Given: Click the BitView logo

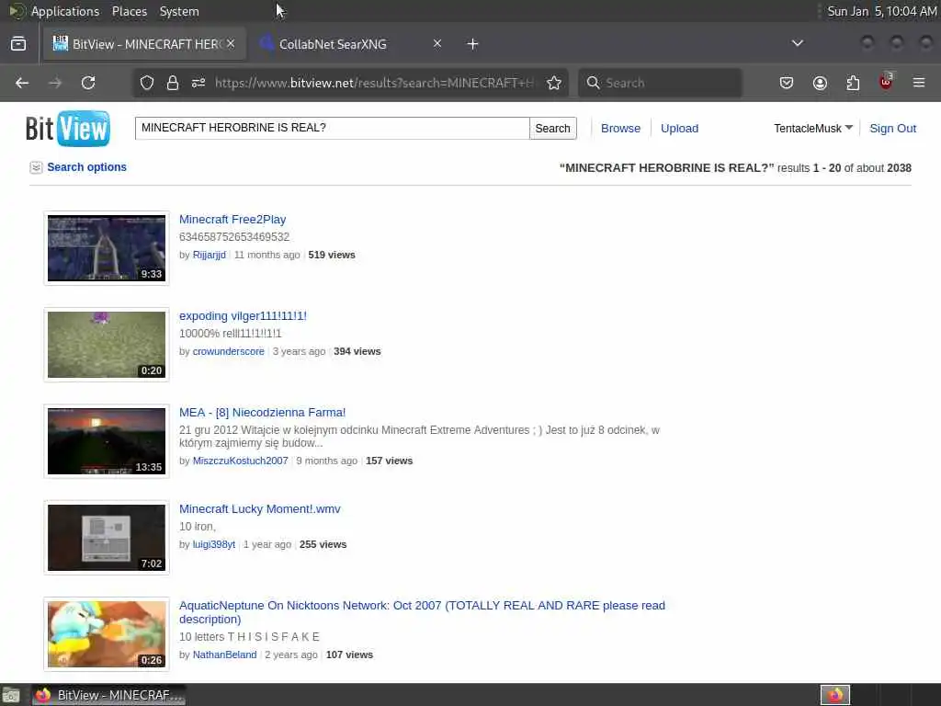Looking at the screenshot, I should [x=68, y=129].
